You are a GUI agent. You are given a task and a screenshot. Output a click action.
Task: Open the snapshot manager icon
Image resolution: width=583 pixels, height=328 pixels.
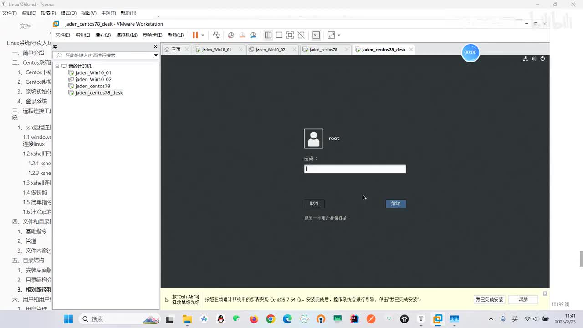click(253, 35)
